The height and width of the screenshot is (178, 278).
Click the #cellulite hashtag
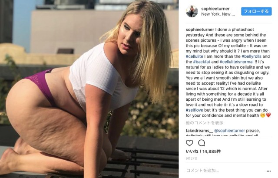coord(194,56)
